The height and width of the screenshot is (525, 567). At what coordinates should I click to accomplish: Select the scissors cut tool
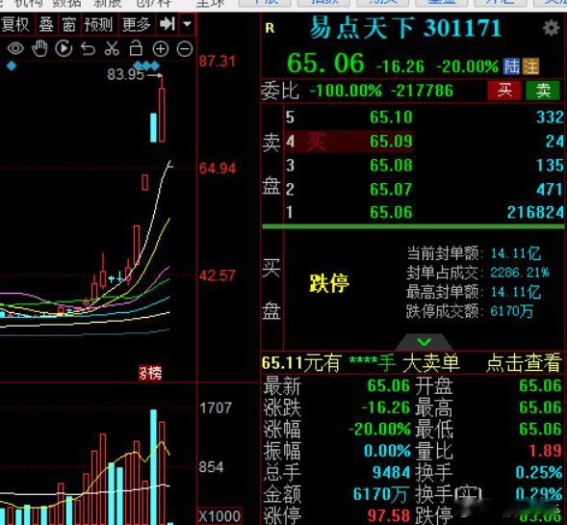(x=112, y=48)
